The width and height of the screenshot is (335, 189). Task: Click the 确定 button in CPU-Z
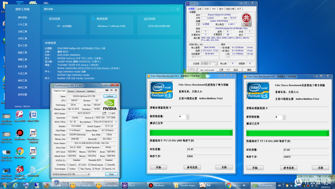pos(249,70)
